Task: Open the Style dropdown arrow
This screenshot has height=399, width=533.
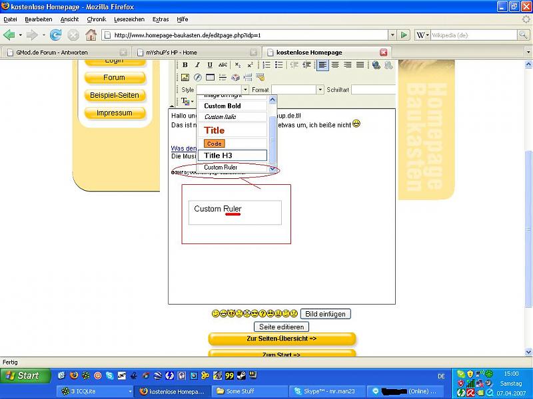Action: click(x=245, y=90)
